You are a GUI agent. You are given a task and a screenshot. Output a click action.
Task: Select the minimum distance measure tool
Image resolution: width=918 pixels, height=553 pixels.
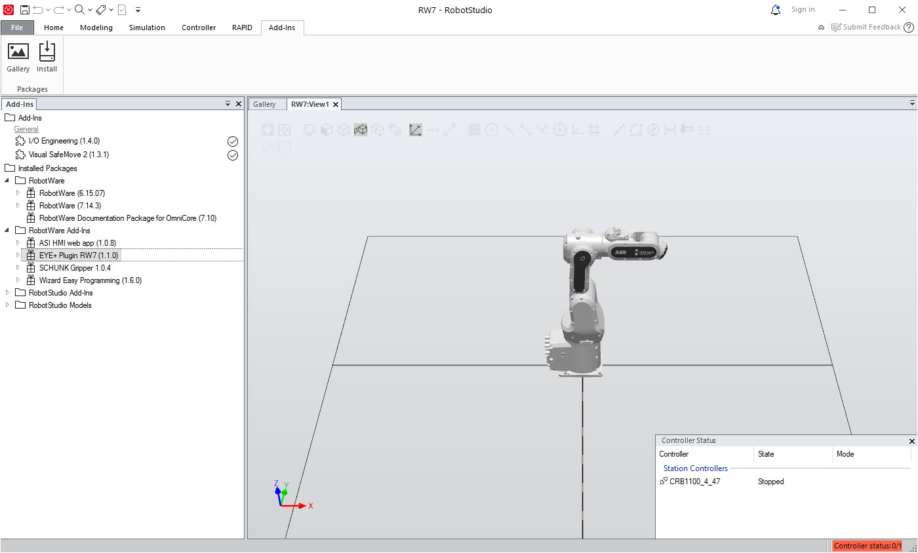(x=669, y=130)
